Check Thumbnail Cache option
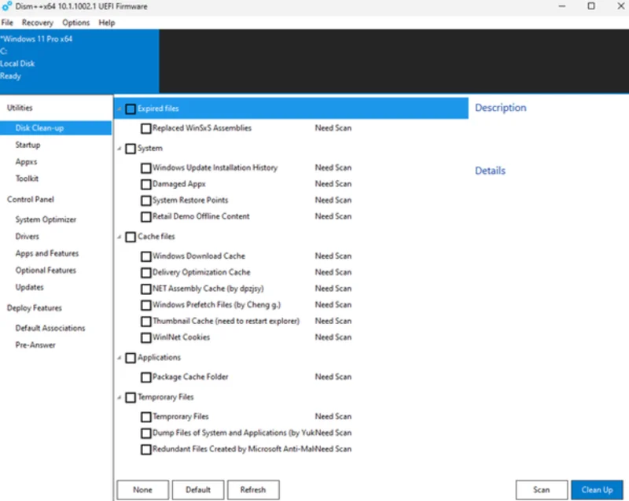This screenshot has height=501, width=629. point(146,322)
